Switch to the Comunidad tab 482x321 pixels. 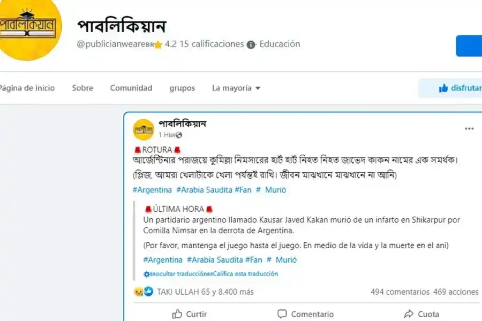131,88
